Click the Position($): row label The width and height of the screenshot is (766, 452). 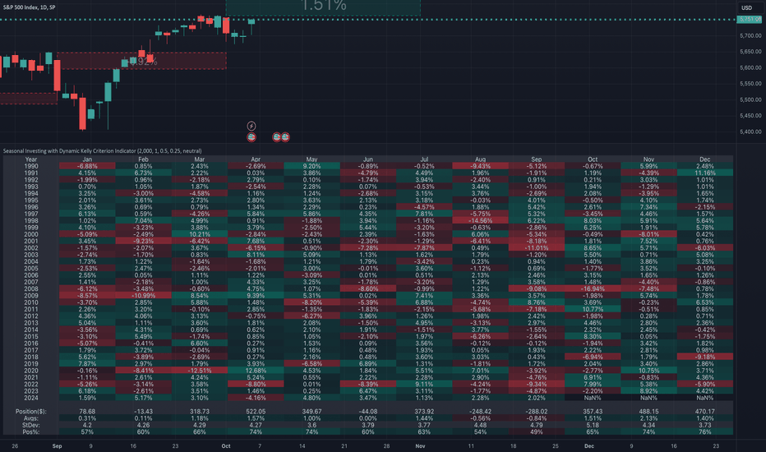(30, 412)
